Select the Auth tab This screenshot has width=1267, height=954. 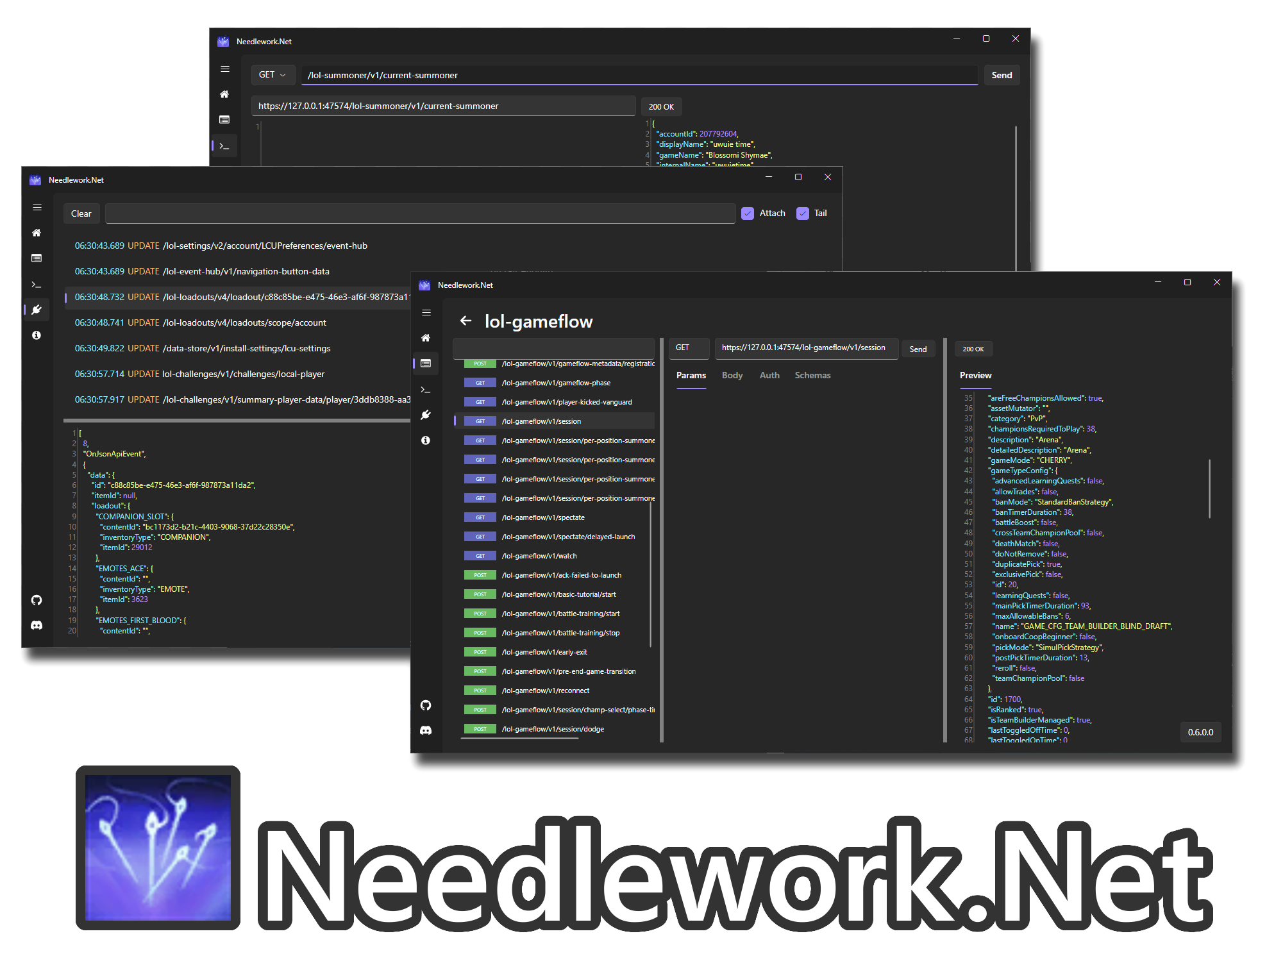pos(769,376)
